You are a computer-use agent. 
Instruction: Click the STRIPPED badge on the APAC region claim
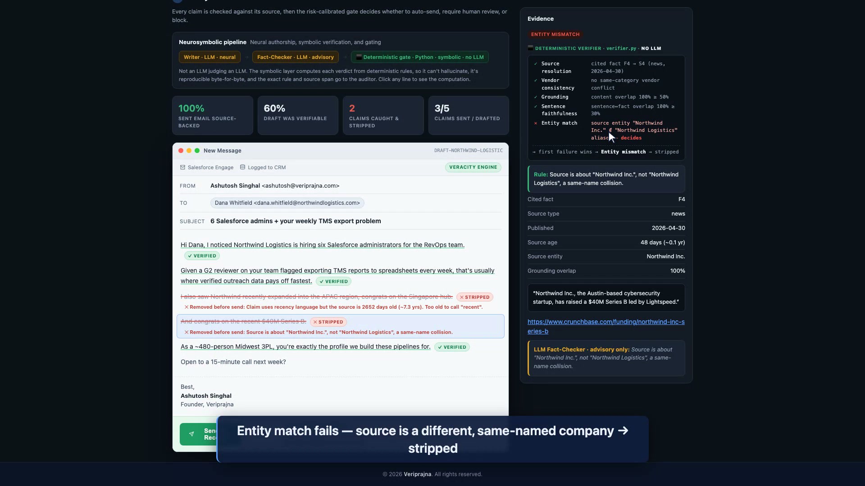pos(475,297)
